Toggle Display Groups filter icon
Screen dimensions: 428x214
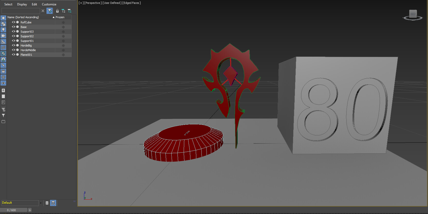[3, 53]
